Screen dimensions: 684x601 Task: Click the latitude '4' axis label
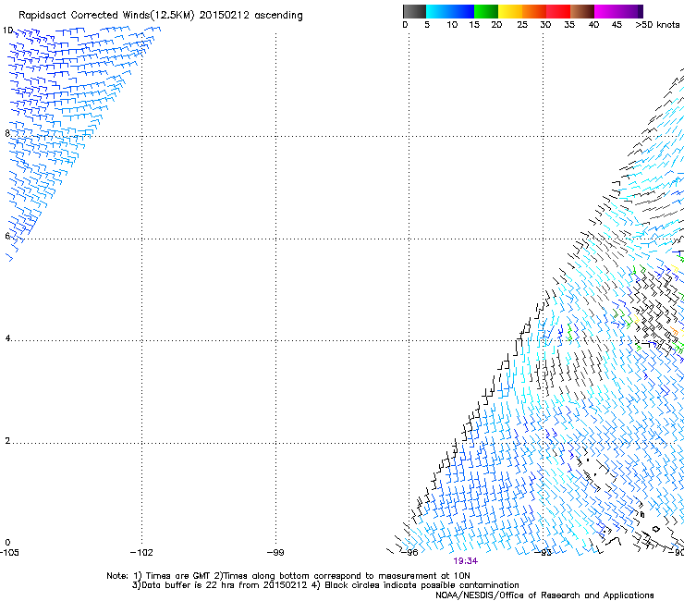[x=7, y=338]
